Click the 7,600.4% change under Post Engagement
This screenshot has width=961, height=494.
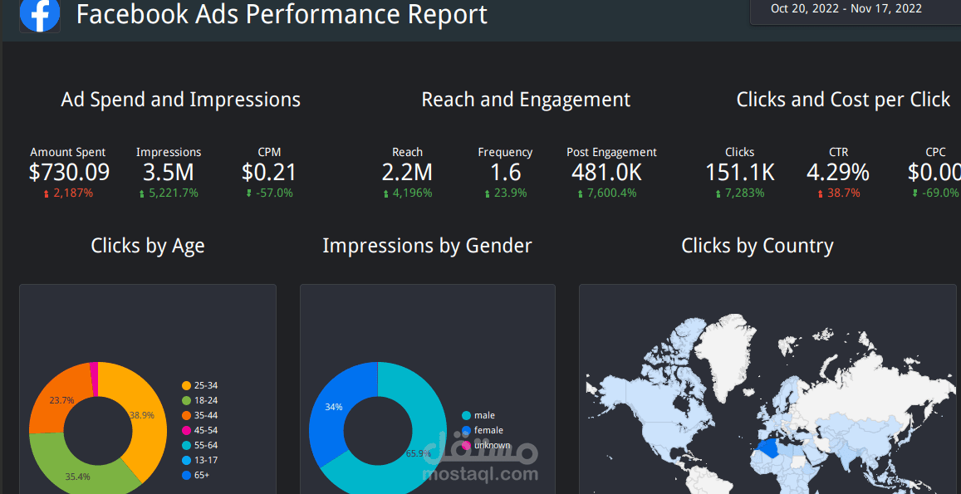[607, 193]
